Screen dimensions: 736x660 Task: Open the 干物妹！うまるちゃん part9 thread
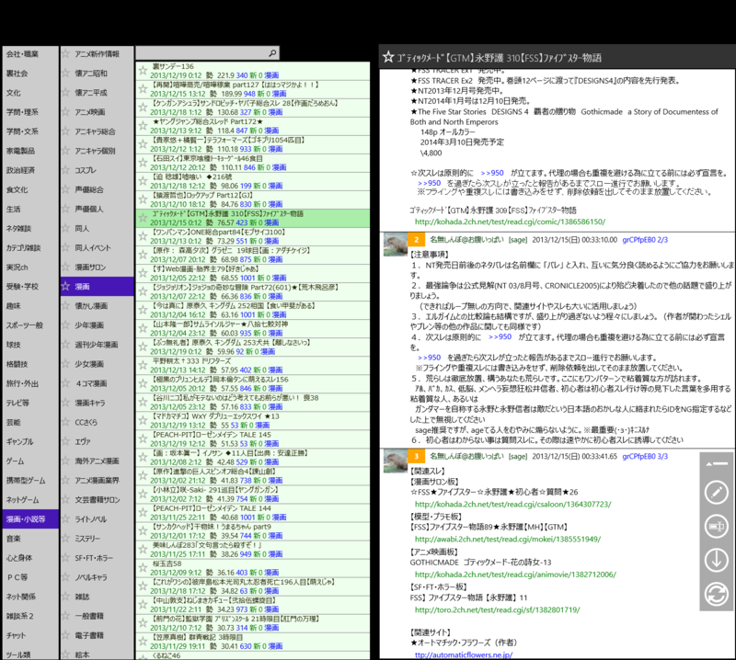pyautogui.click(x=252, y=531)
